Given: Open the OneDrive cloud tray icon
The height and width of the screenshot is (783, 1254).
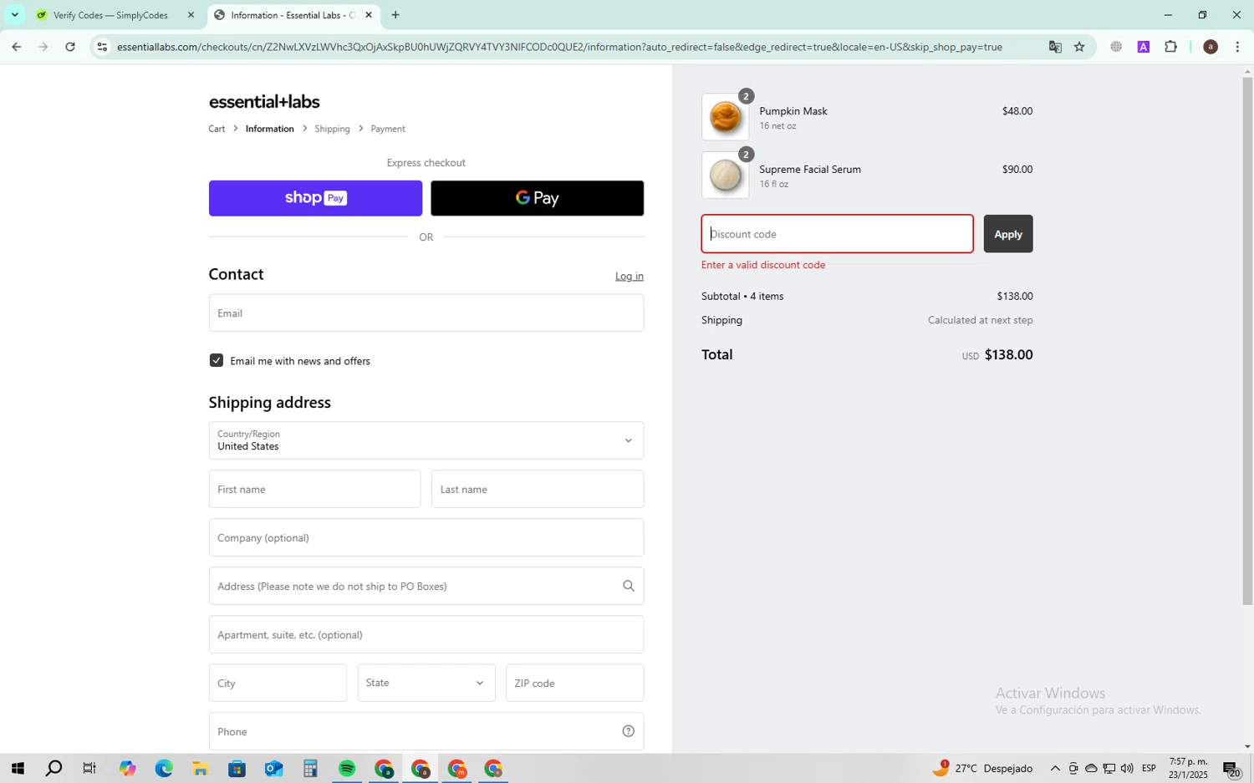Looking at the screenshot, I should pos(1091,769).
